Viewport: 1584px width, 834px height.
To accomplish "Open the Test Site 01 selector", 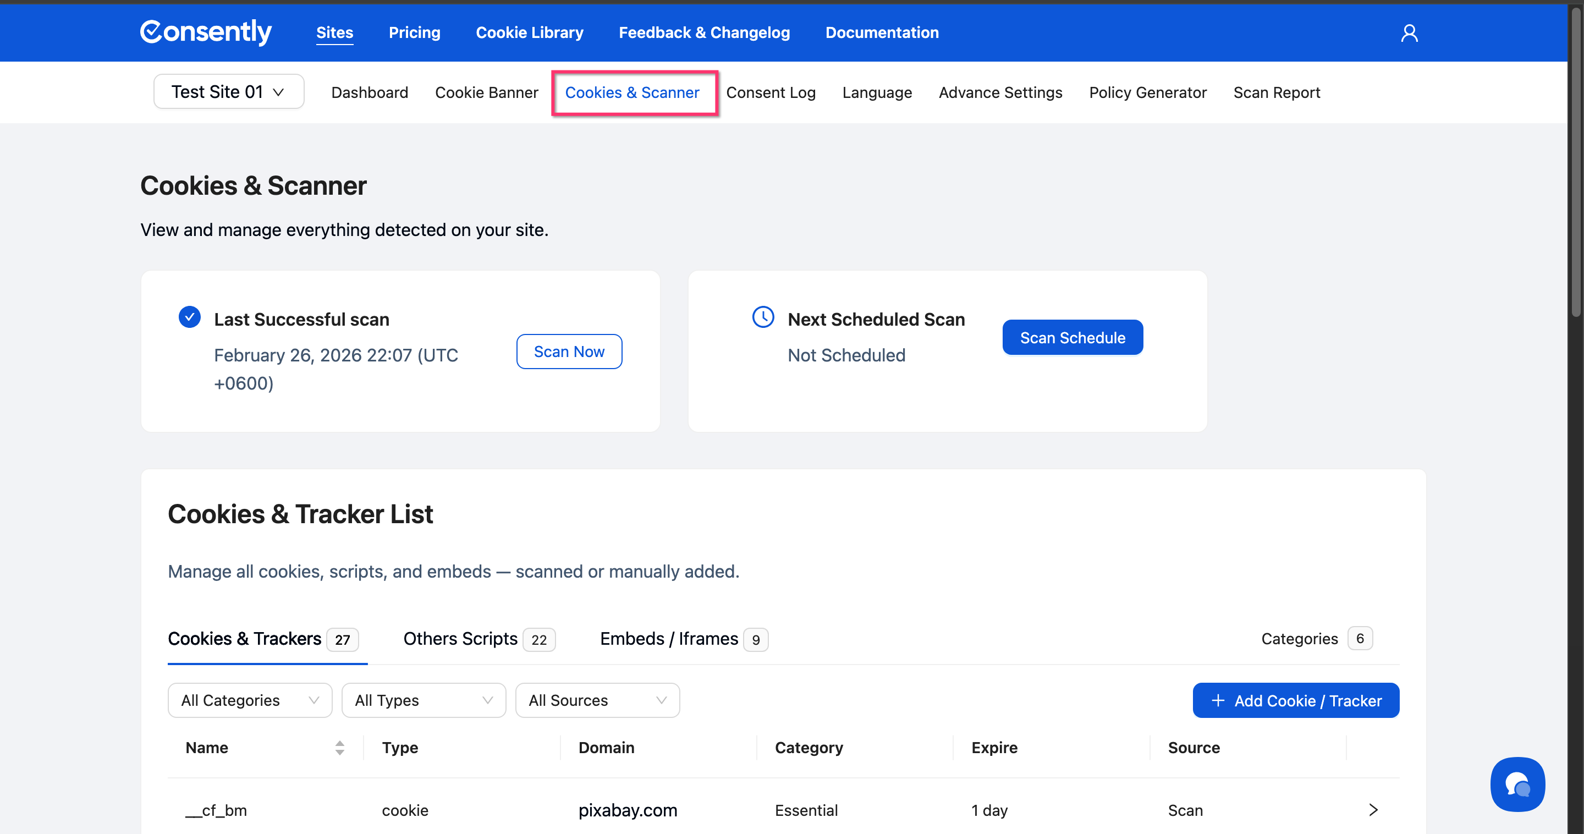I will point(228,92).
